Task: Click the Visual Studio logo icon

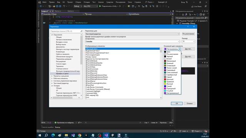Action: 39,2
